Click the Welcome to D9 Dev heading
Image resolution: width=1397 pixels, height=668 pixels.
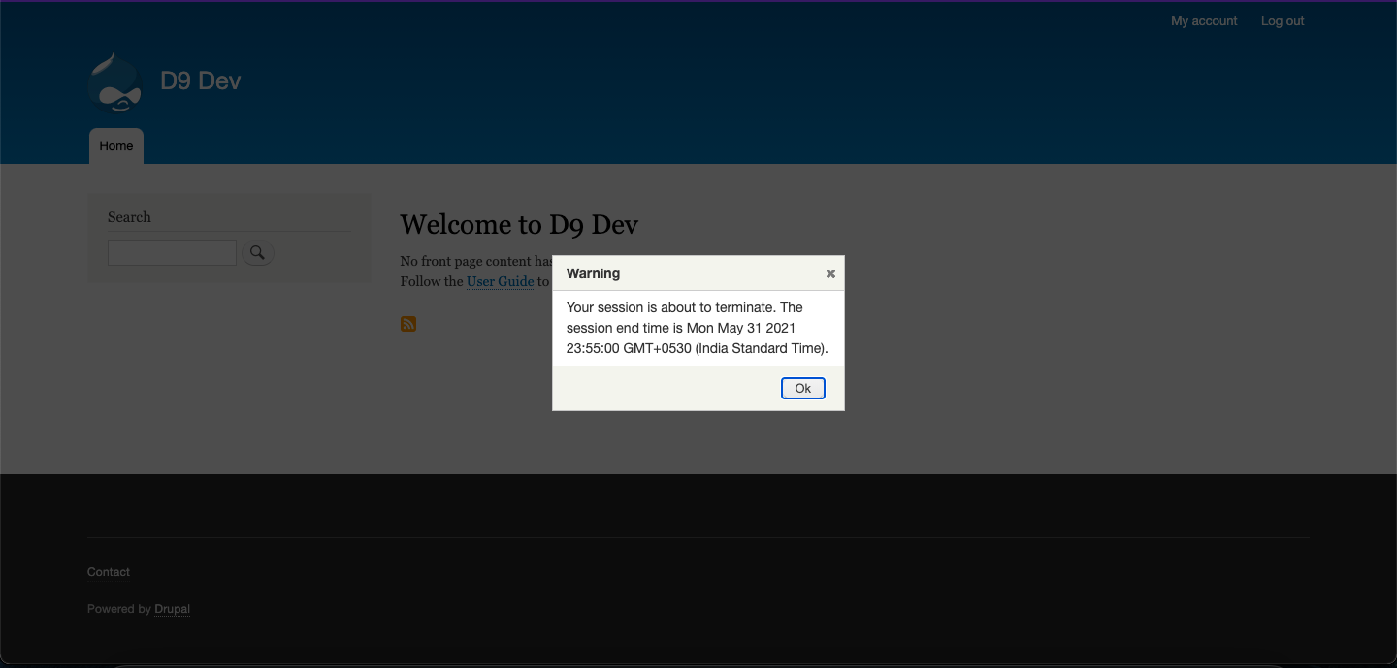[519, 225]
